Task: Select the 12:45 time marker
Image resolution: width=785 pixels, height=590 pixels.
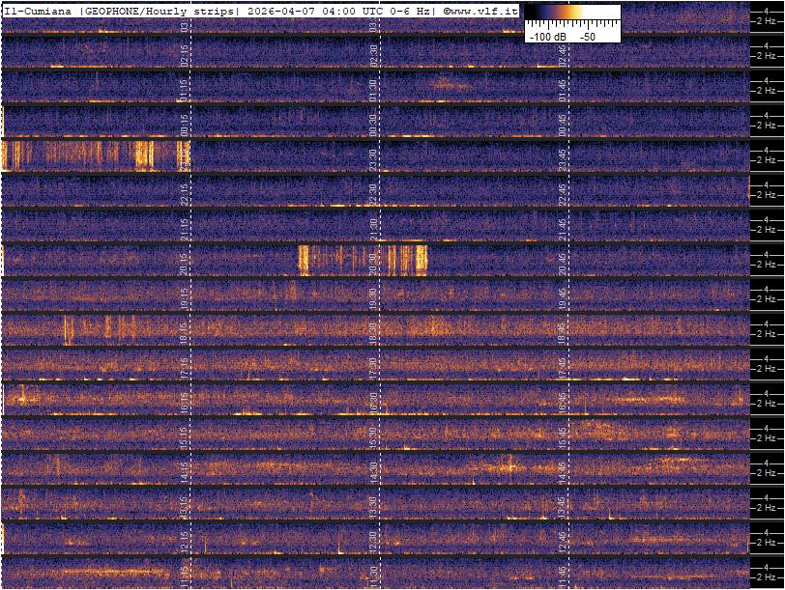Action: coord(562,539)
